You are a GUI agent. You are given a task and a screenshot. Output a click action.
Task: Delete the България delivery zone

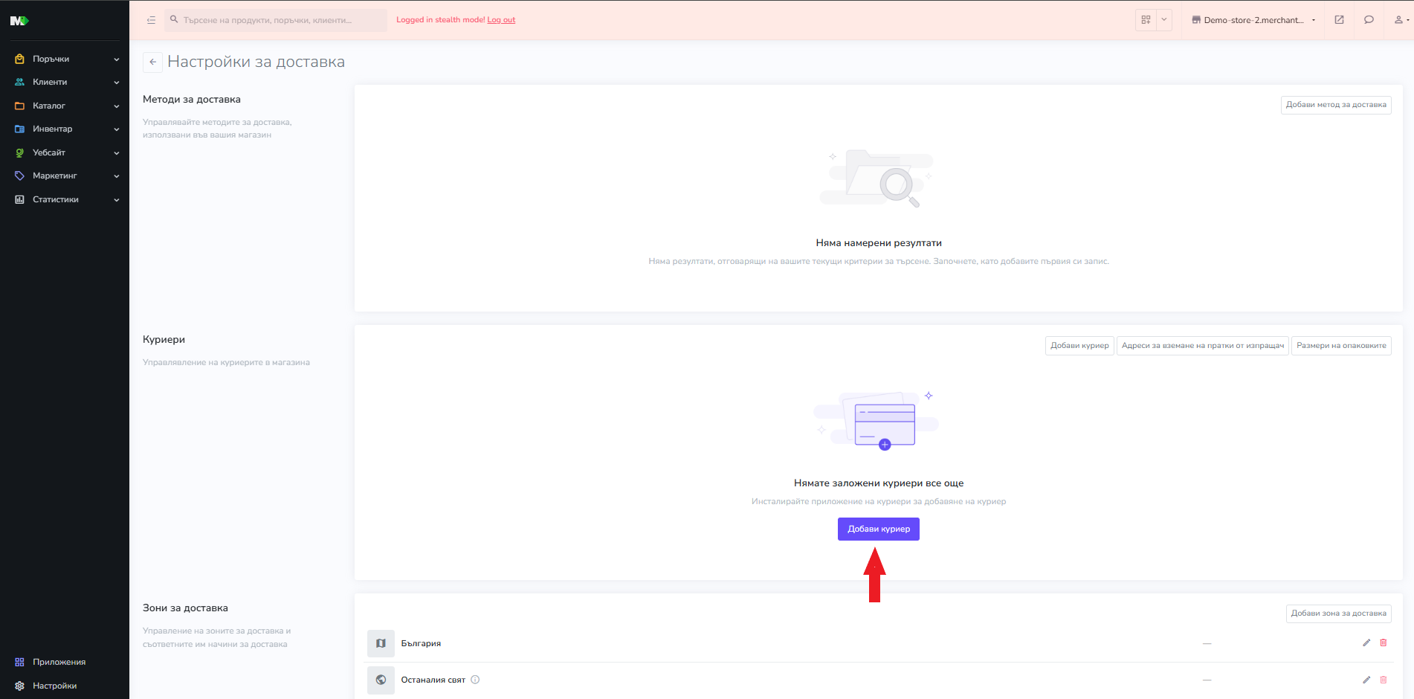(1383, 643)
